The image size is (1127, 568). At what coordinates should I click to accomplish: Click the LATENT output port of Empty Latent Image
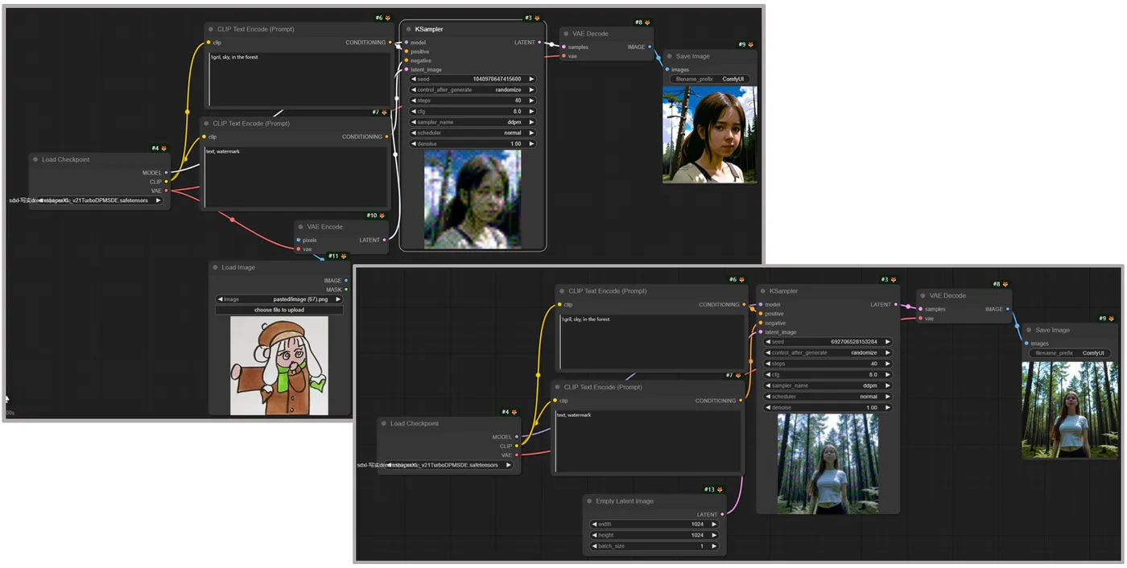[x=724, y=514]
